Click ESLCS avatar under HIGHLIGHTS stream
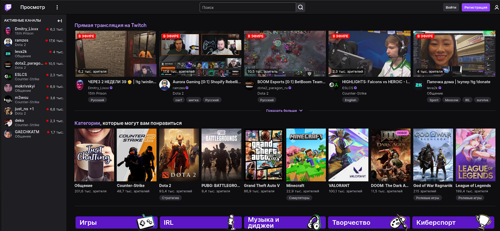Viewport: 500px width, 231px height. click(334, 85)
